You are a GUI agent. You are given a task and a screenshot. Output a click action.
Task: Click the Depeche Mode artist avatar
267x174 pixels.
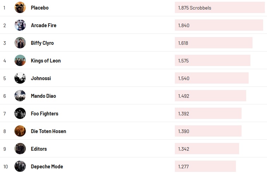tap(20, 166)
